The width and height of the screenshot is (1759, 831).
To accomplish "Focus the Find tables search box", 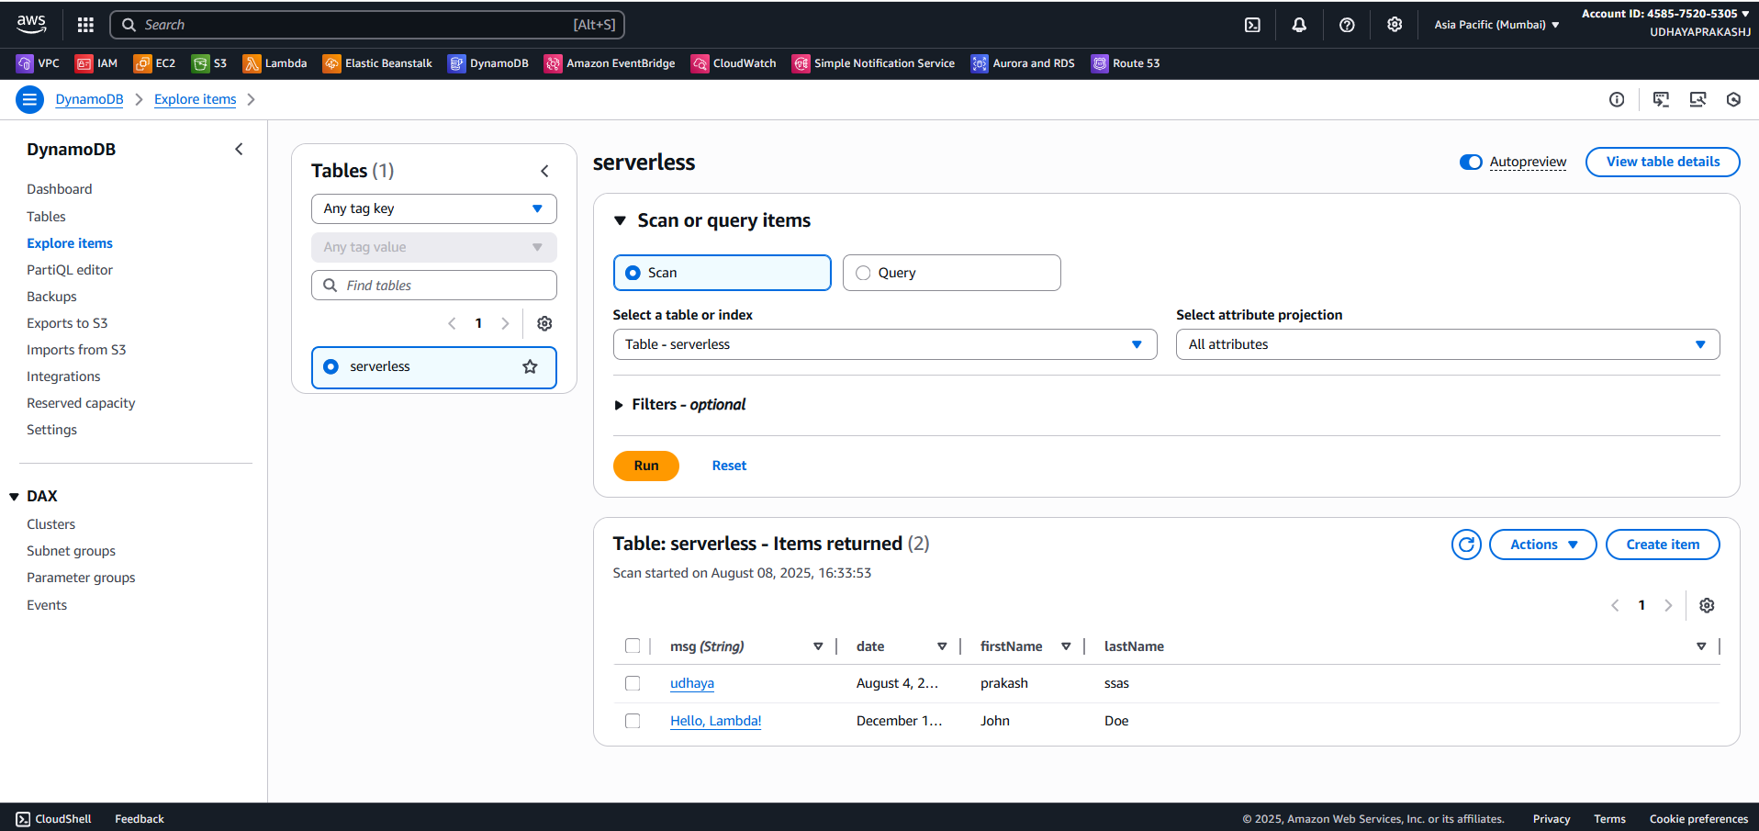I will pyautogui.click(x=433, y=286).
